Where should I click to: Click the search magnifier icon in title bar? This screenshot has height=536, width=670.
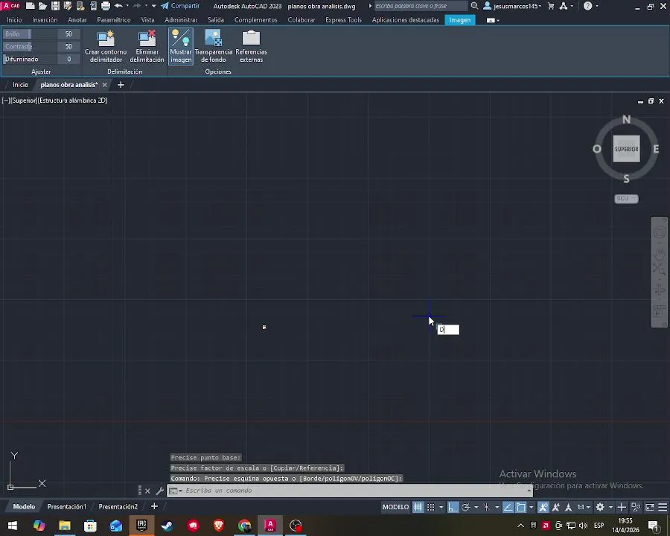(x=474, y=6)
